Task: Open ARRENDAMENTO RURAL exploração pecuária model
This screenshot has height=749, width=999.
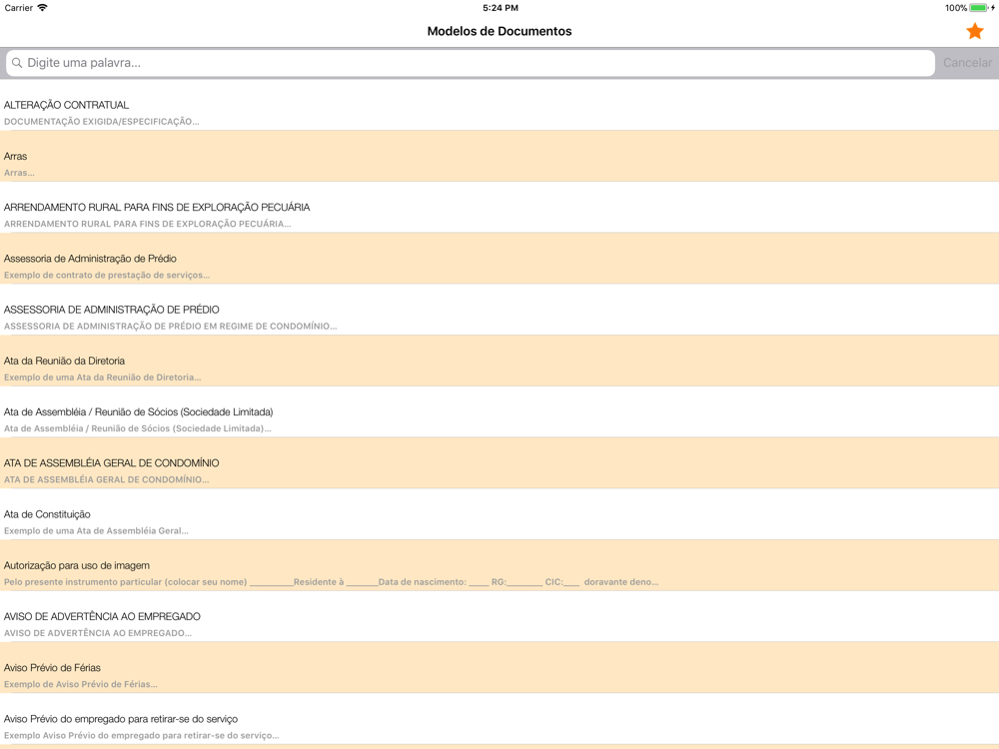Action: pyautogui.click(x=499, y=207)
